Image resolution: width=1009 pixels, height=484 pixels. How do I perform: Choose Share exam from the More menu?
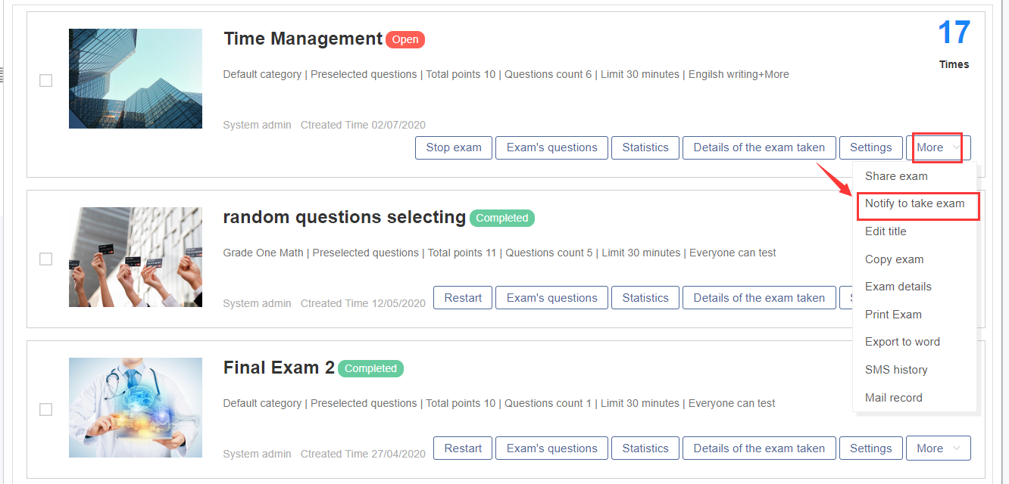coord(896,175)
